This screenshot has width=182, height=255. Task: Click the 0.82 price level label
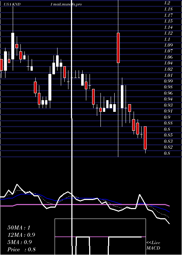click(x=168, y=147)
